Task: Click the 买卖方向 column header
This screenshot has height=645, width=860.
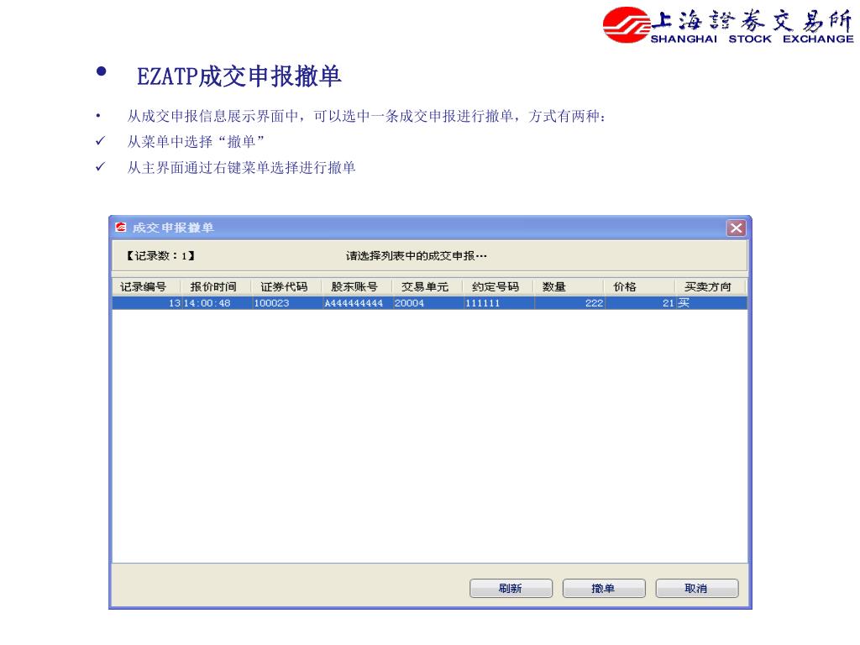Action: [711, 286]
